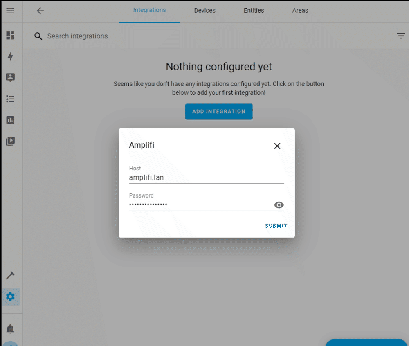Open Notifications bell icon
The width and height of the screenshot is (409, 346).
(x=10, y=329)
